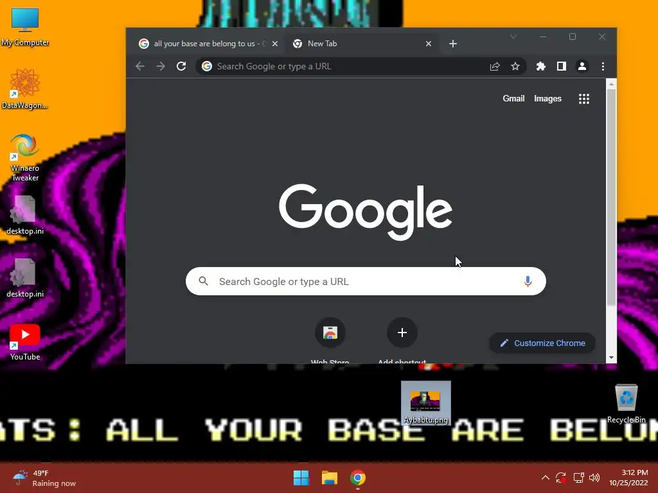The width and height of the screenshot is (658, 493).
Task: Open the Google apps grid
Action: pos(584,99)
